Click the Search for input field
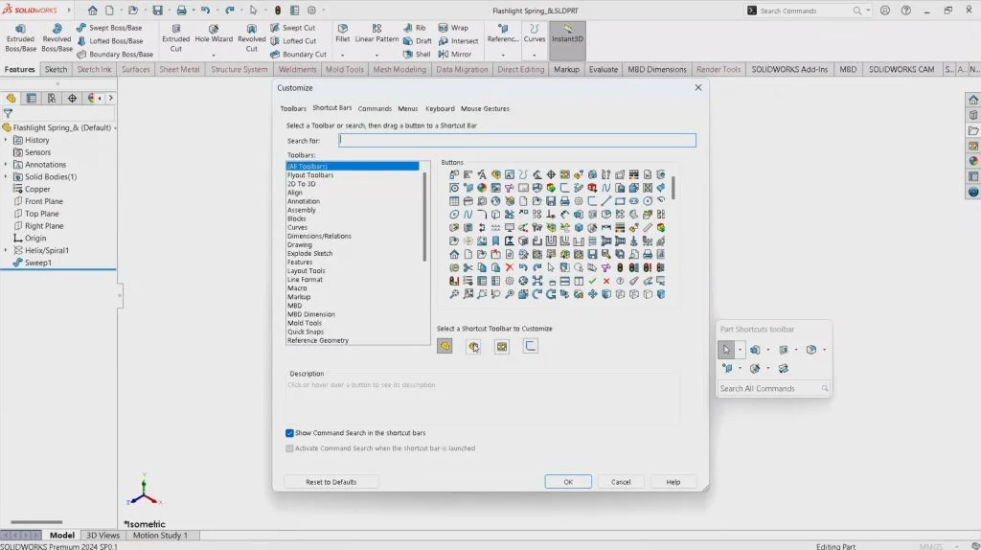The width and height of the screenshot is (981, 550). click(x=517, y=141)
